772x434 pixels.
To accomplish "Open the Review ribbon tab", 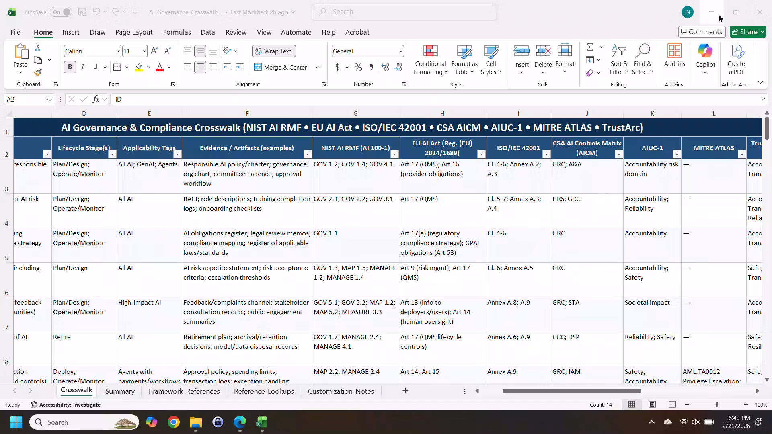I will click(236, 32).
